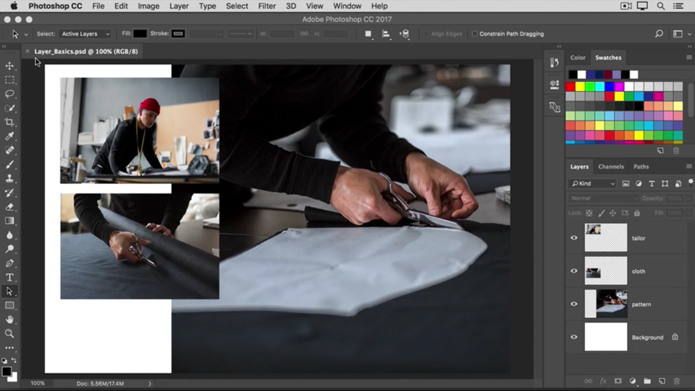Open the Active Layers select dropdown

[x=85, y=34]
